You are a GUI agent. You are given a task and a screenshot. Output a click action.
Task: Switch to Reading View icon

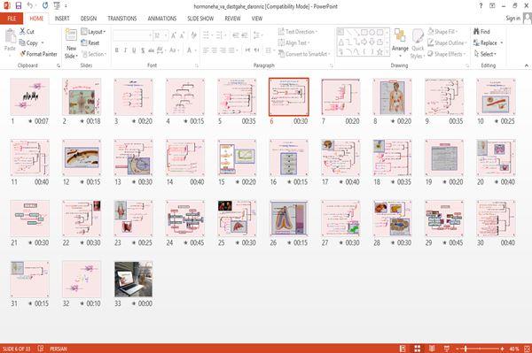432,349
